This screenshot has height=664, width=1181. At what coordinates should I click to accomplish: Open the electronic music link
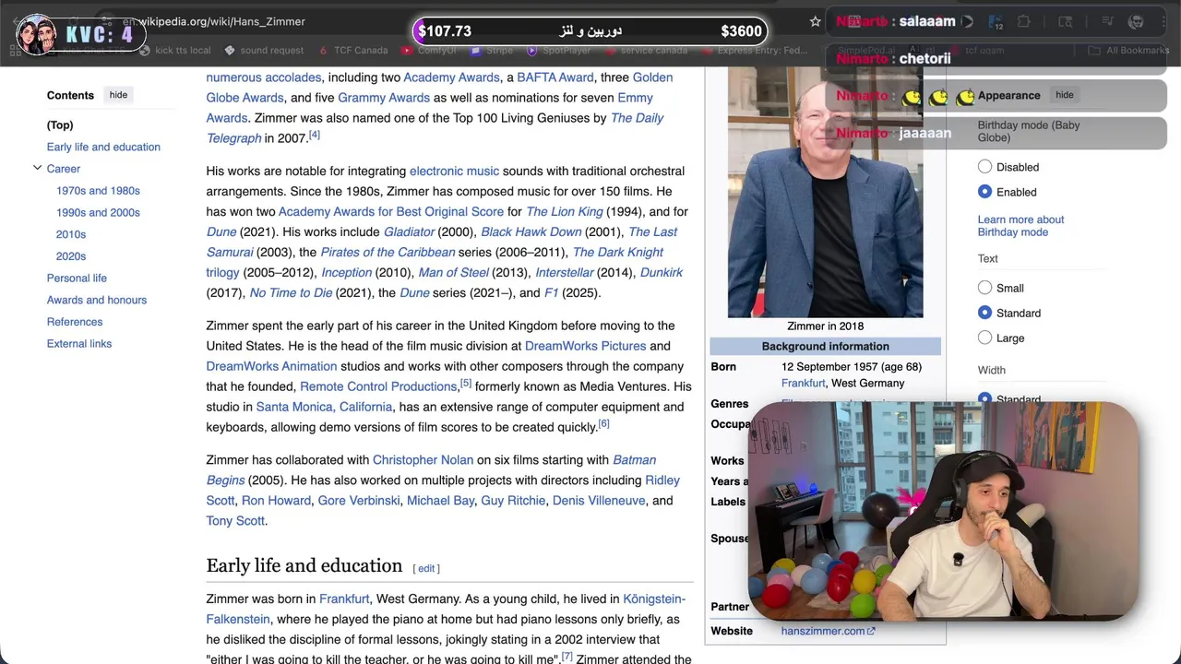click(x=454, y=172)
